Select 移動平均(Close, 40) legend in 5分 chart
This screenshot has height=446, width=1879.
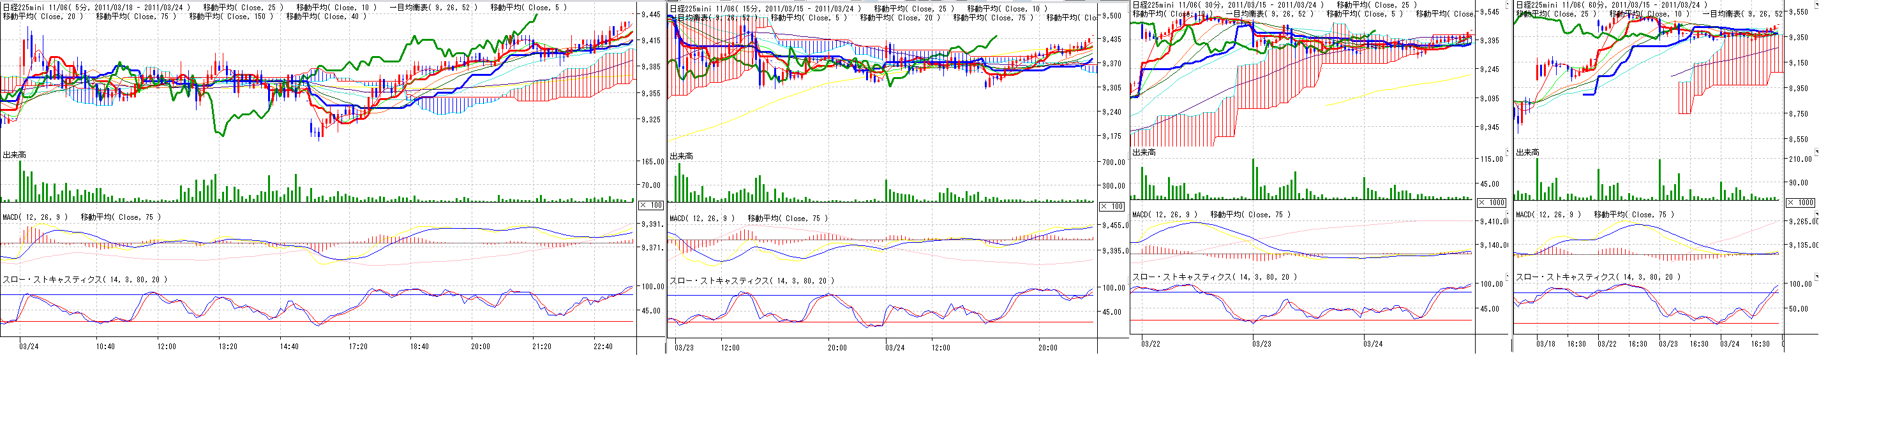click(326, 17)
